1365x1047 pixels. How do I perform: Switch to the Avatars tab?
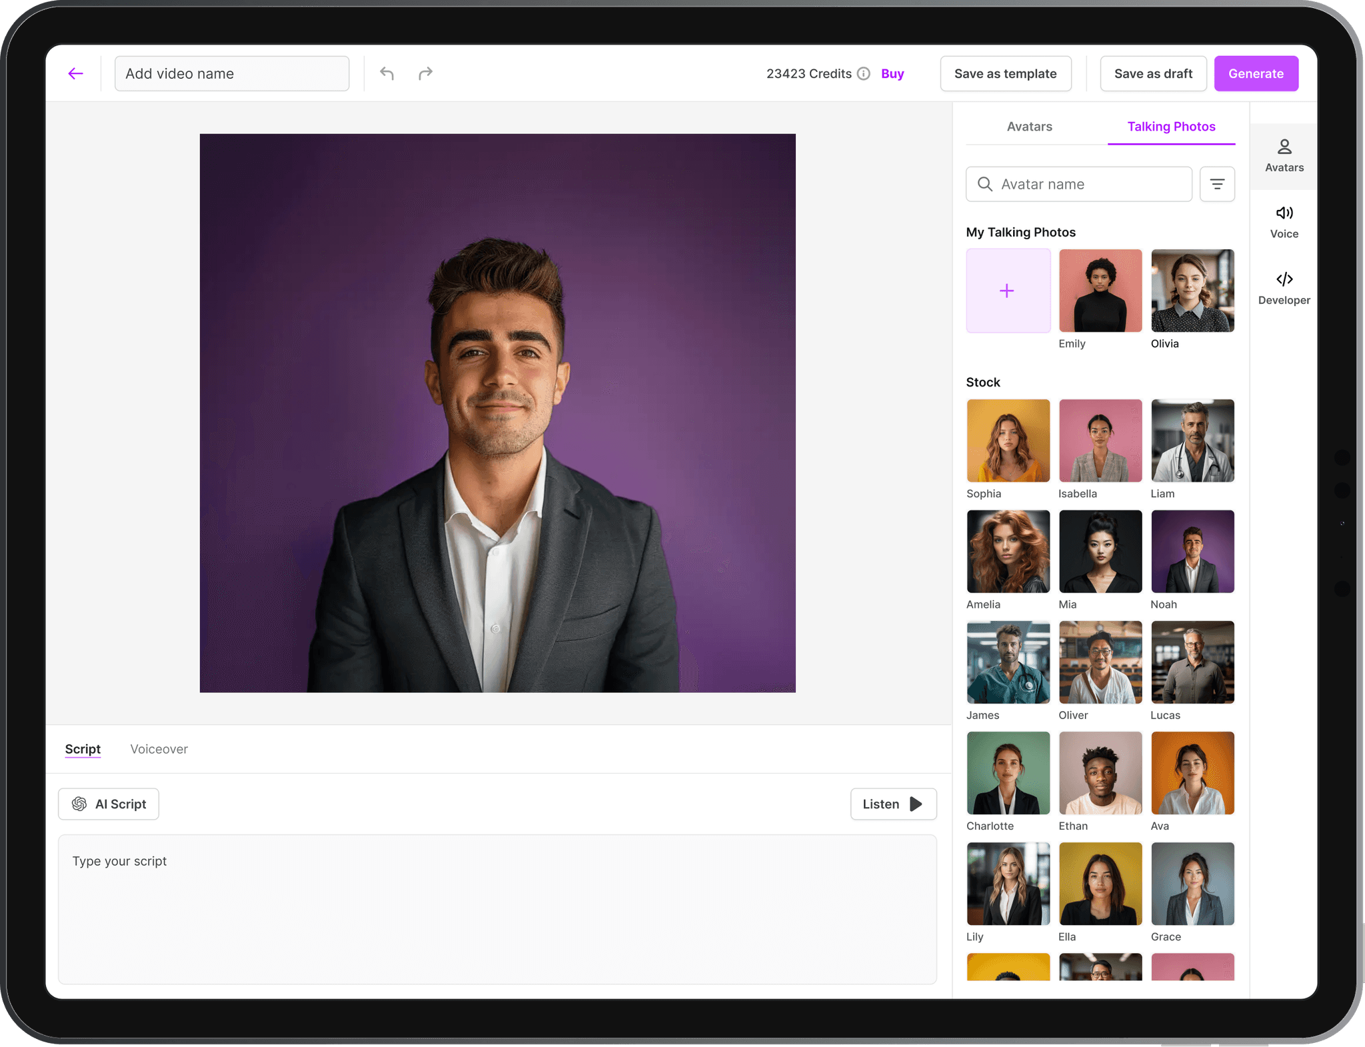1029,127
